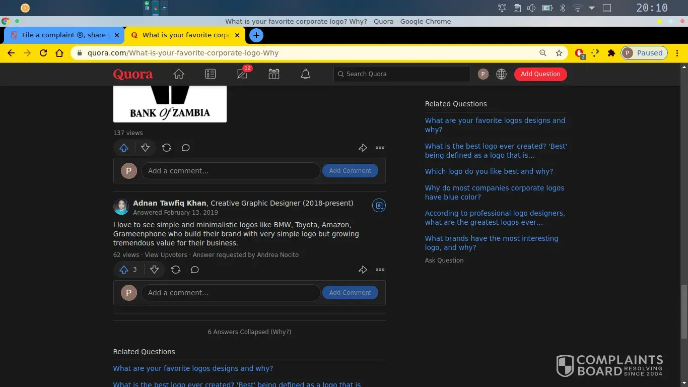Reload the current page
Viewport: 688px width, 387px height.
tap(43, 53)
